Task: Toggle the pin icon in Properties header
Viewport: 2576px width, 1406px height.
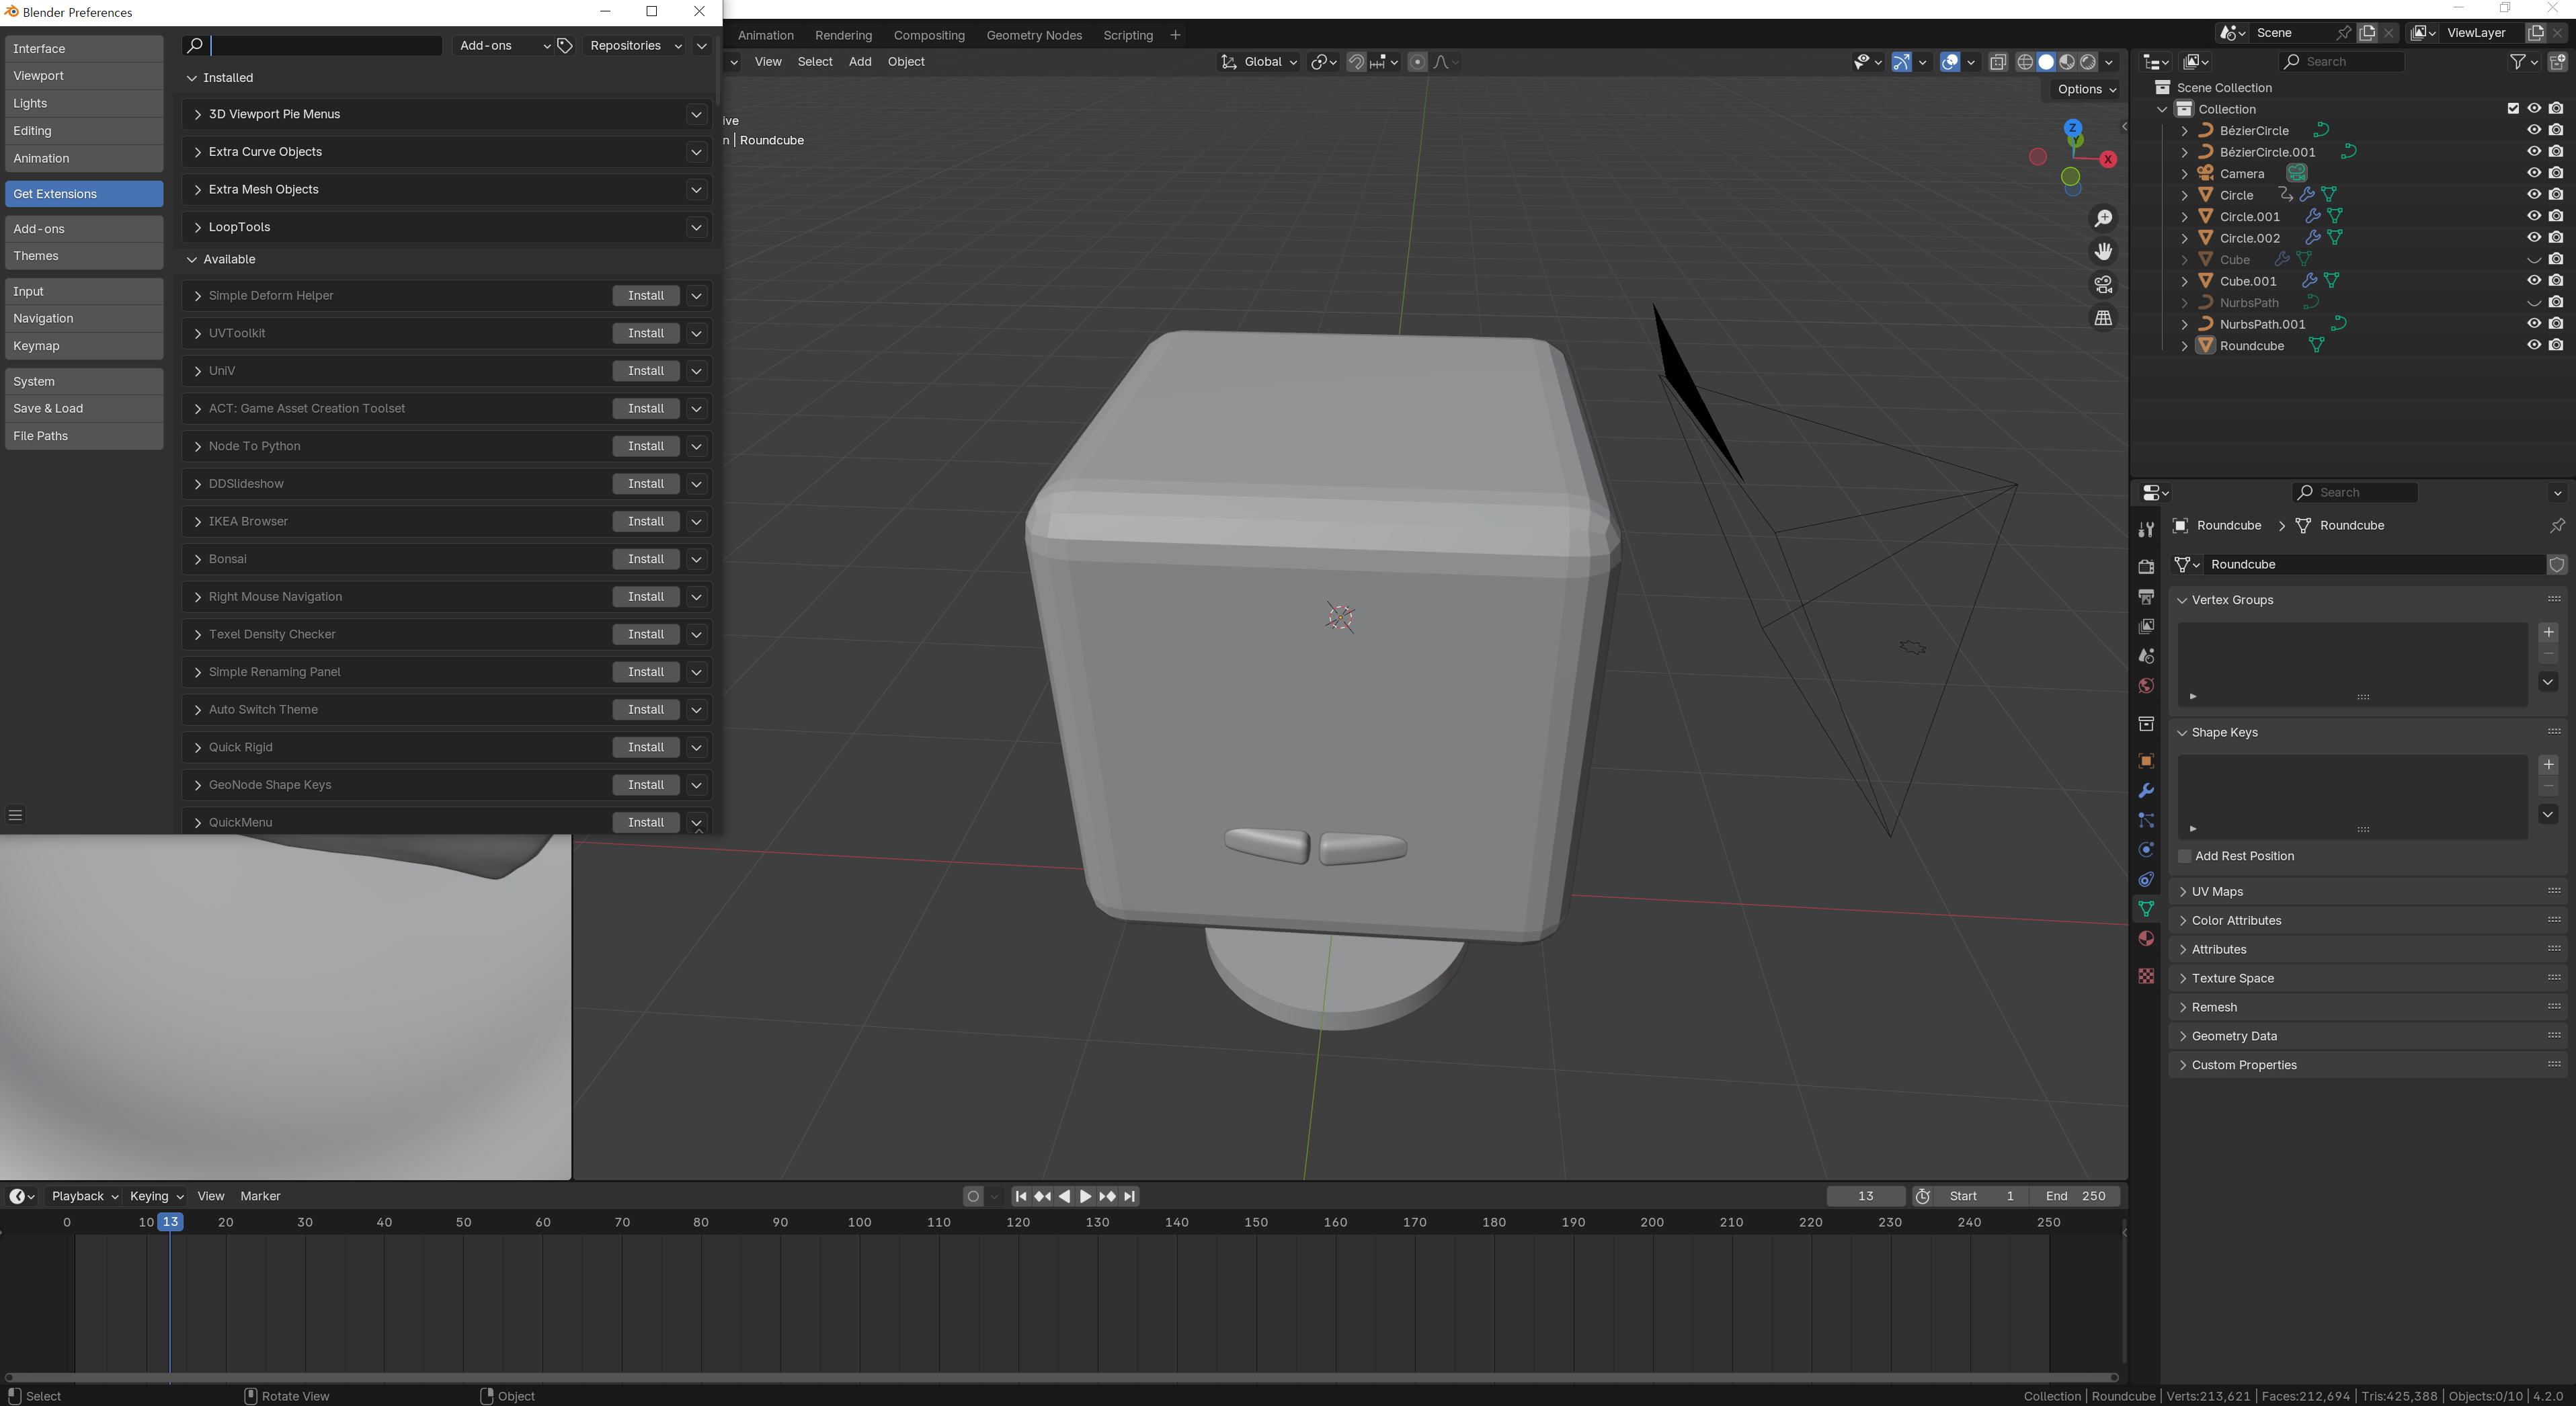Action: click(x=2557, y=525)
